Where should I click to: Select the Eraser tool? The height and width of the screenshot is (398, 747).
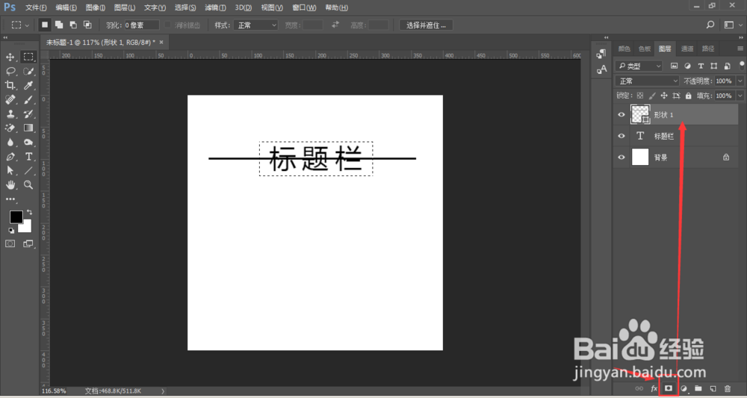[x=10, y=128]
